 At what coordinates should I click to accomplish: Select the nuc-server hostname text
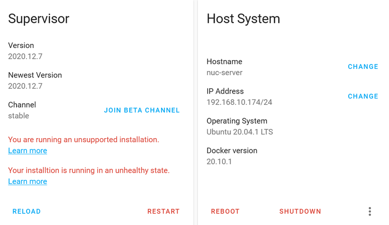225,73
